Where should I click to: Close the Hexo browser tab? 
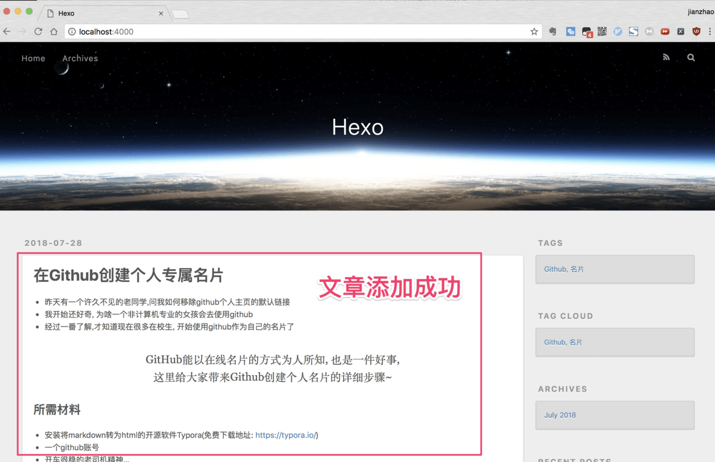click(161, 13)
